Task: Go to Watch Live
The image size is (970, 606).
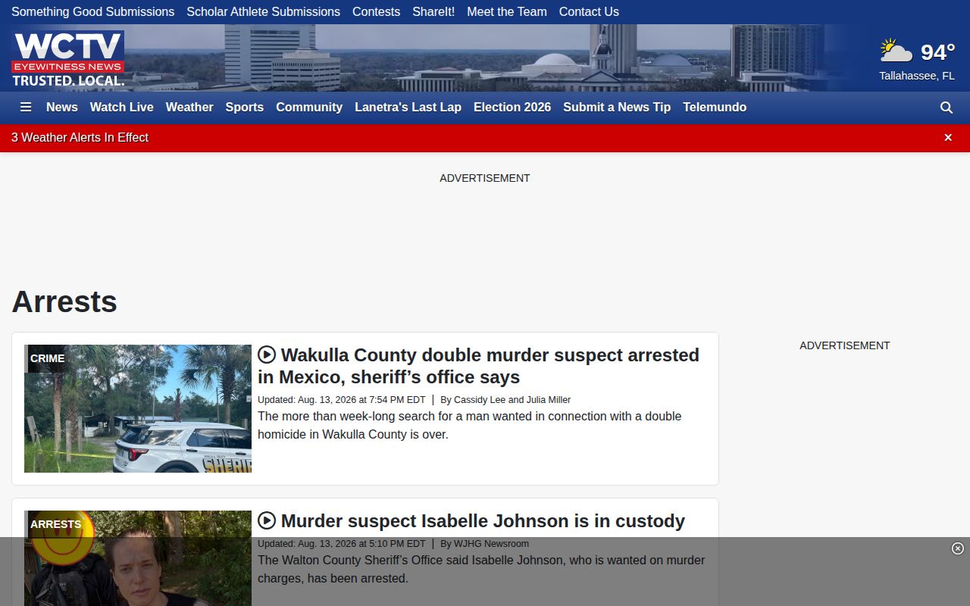Action: pyautogui.click(x=122, y=108)
